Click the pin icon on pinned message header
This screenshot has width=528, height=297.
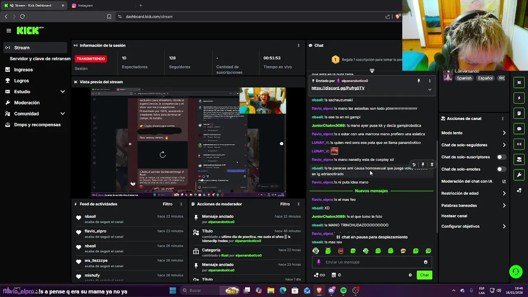pos(418,81)
